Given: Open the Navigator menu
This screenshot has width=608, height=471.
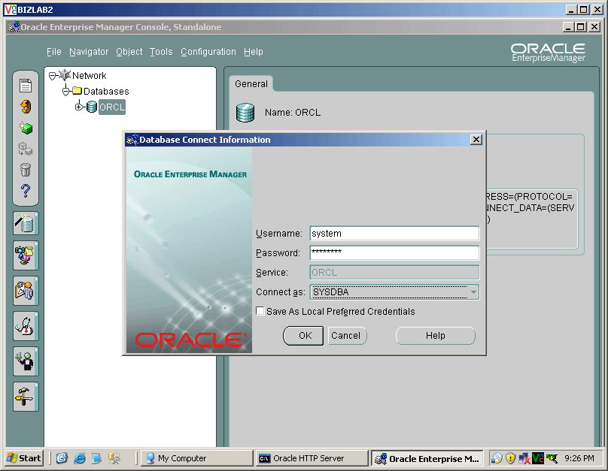Looking at the screenshot, I should click(89, 52).
